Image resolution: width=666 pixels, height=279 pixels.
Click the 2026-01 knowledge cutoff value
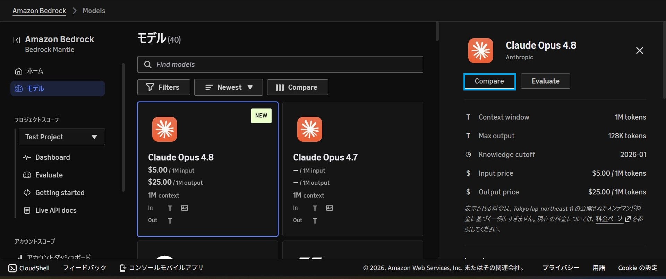pos(633,155)
